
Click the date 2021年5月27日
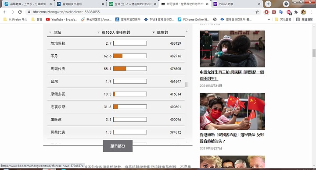tap(211, 148)
